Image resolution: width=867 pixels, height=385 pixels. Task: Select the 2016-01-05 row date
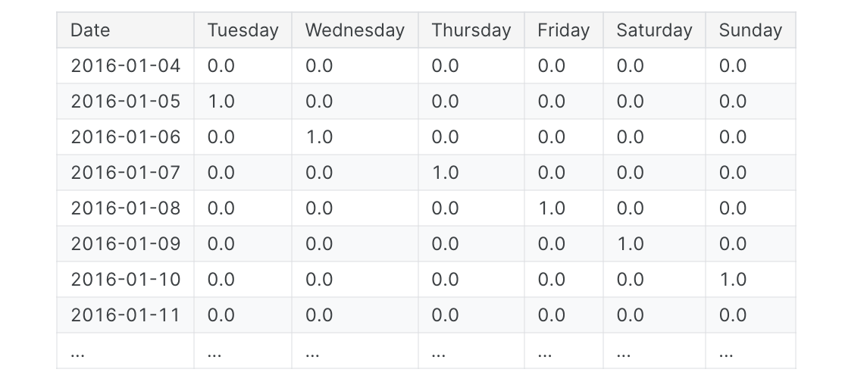coord(126,102)
